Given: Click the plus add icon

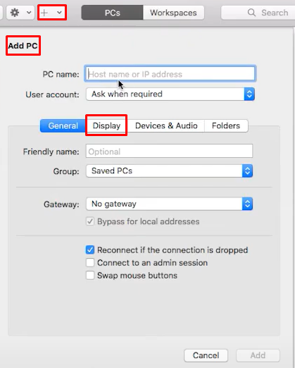Looking at the screenshot, I should [x=44, y=13].
